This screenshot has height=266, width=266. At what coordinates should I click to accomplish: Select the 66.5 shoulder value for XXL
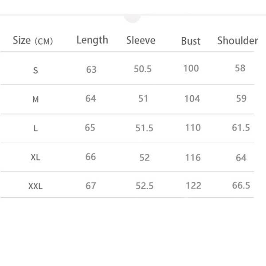point(241,185)
